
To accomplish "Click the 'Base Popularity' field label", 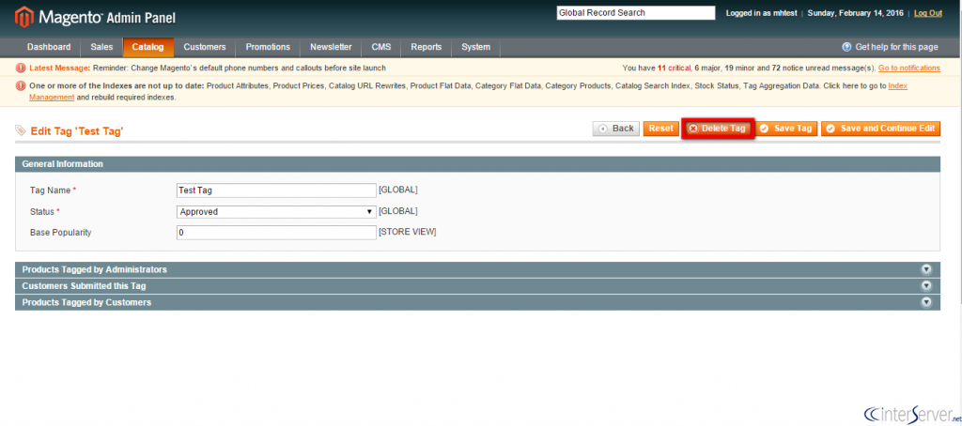I will (61, 233).
